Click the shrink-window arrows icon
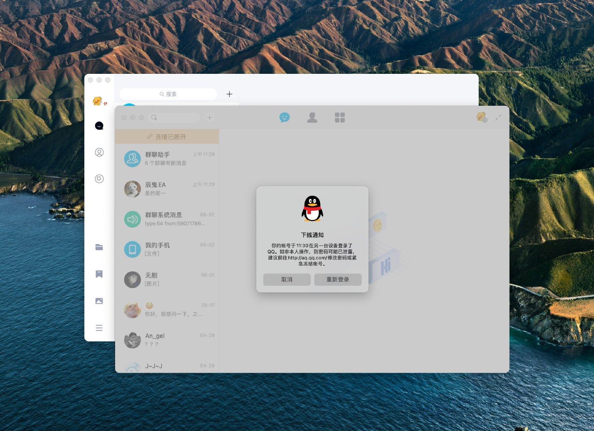The height and width of the screenshot is (431, 594). pos(498,118)
